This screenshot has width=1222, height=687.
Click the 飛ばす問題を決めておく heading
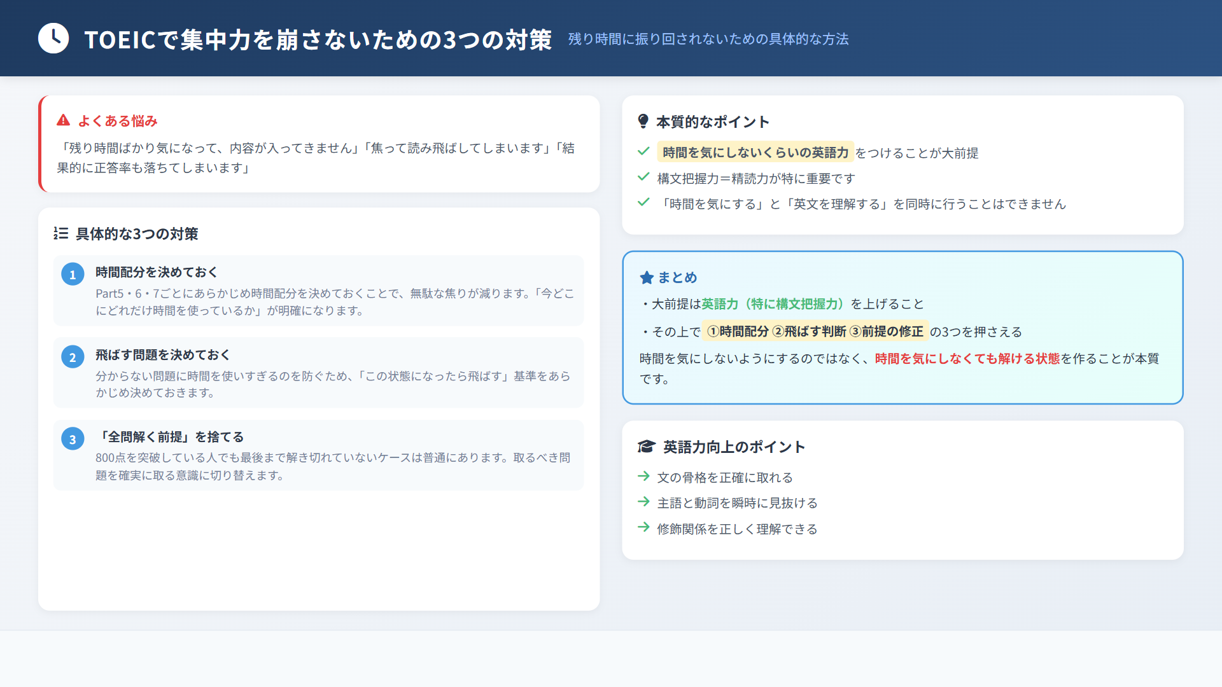point(162,355)
